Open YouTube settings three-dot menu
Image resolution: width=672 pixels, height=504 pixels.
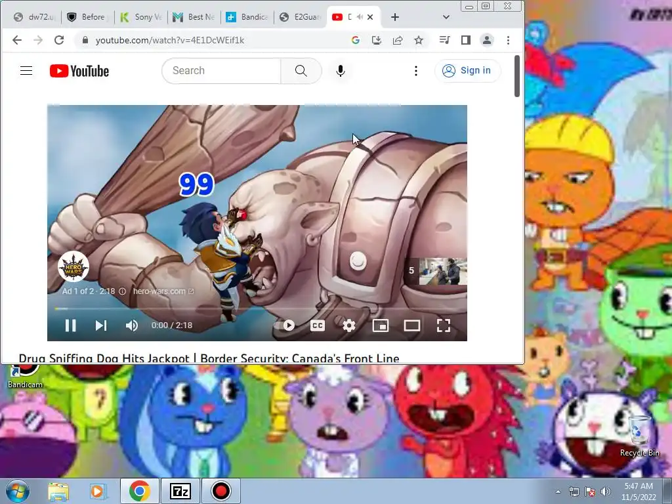415,71
